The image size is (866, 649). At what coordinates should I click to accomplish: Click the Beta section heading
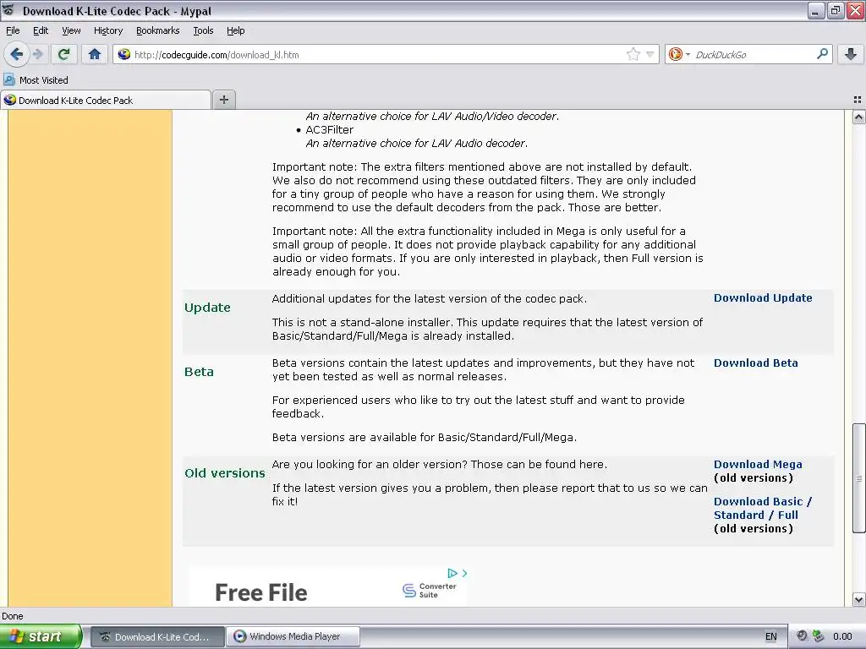click(199, 372)
